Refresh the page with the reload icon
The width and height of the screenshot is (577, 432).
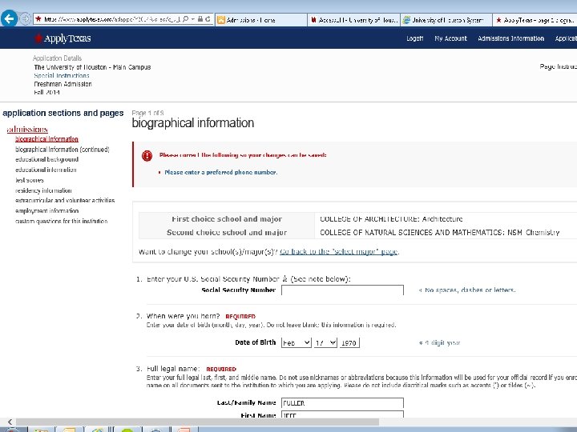(x=208, y=18)
